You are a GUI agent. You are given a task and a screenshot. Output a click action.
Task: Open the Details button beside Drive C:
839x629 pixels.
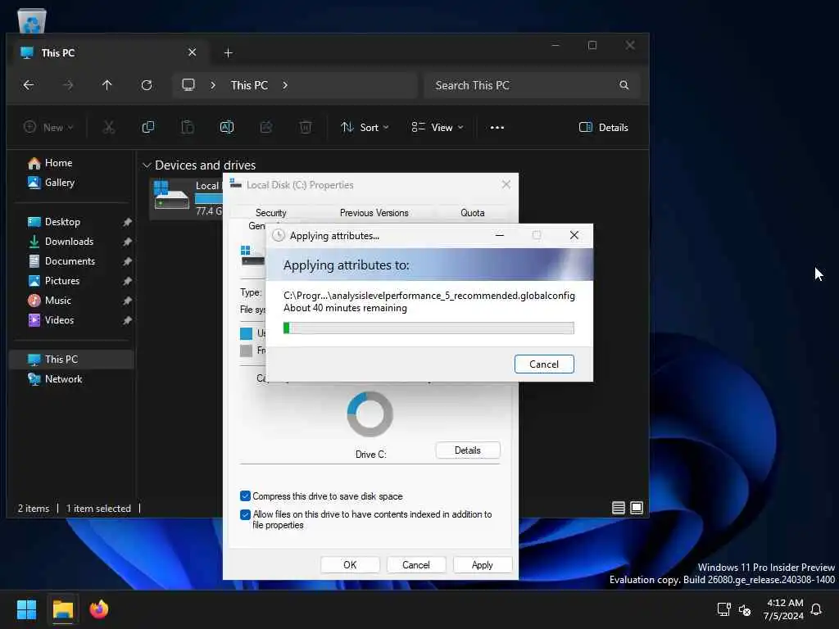pos(468,450)
